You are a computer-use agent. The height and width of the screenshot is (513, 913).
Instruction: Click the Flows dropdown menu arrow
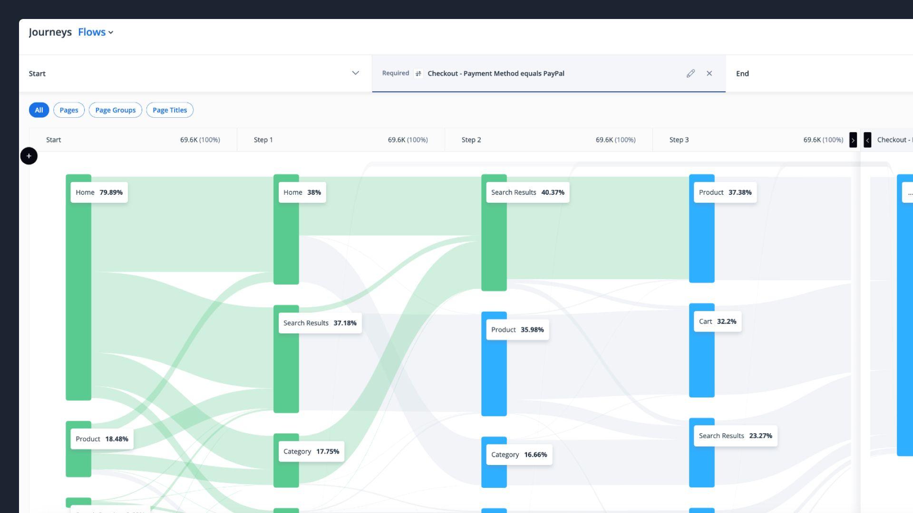112,33
